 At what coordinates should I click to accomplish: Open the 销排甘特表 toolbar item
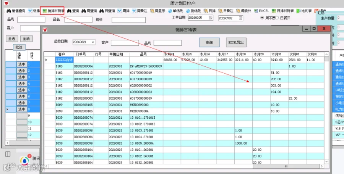pyautogui.click(x=53, y=11)
